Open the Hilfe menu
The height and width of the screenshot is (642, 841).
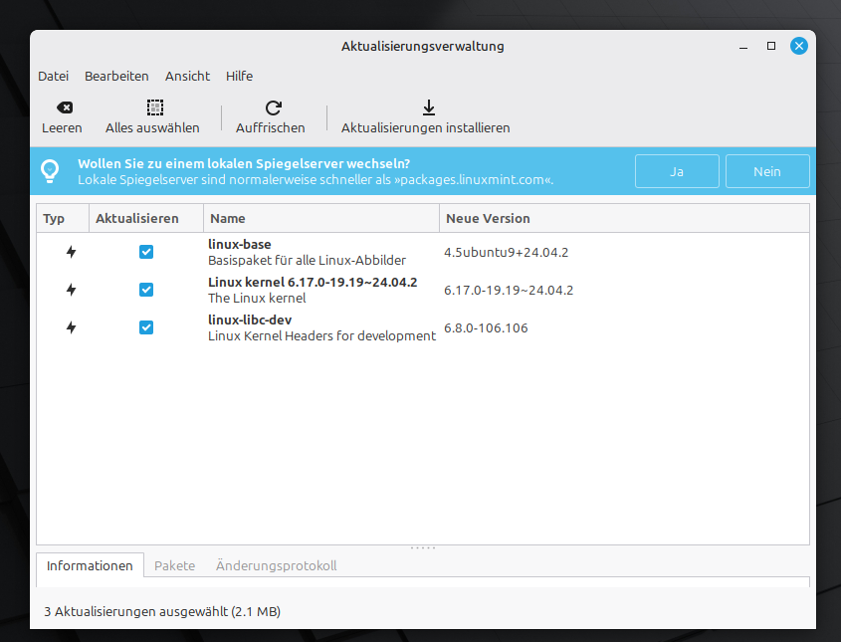click(x=239, y=77)
